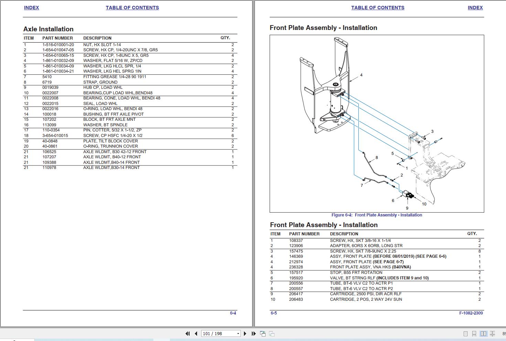506x341 pixels.
Task: Click page number 6-4 footer
Action: (x=233, y=313)
